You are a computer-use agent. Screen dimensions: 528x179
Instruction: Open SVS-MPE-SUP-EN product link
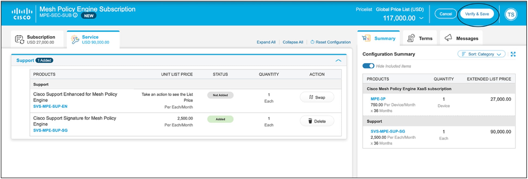[x=50, y=106]
